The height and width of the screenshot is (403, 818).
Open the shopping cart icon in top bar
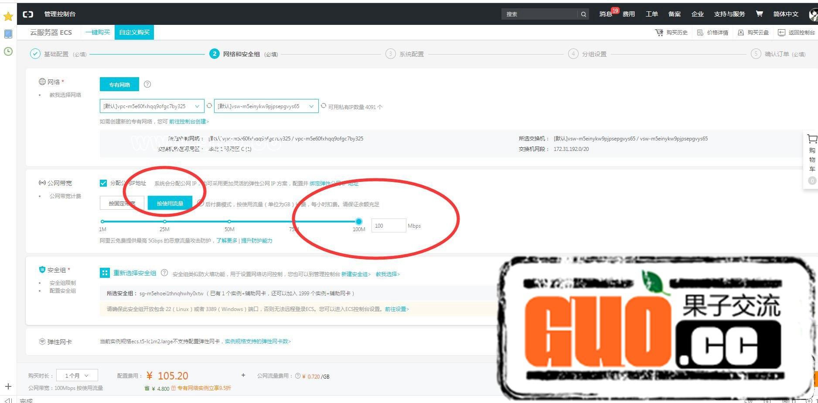click(759, 14)
